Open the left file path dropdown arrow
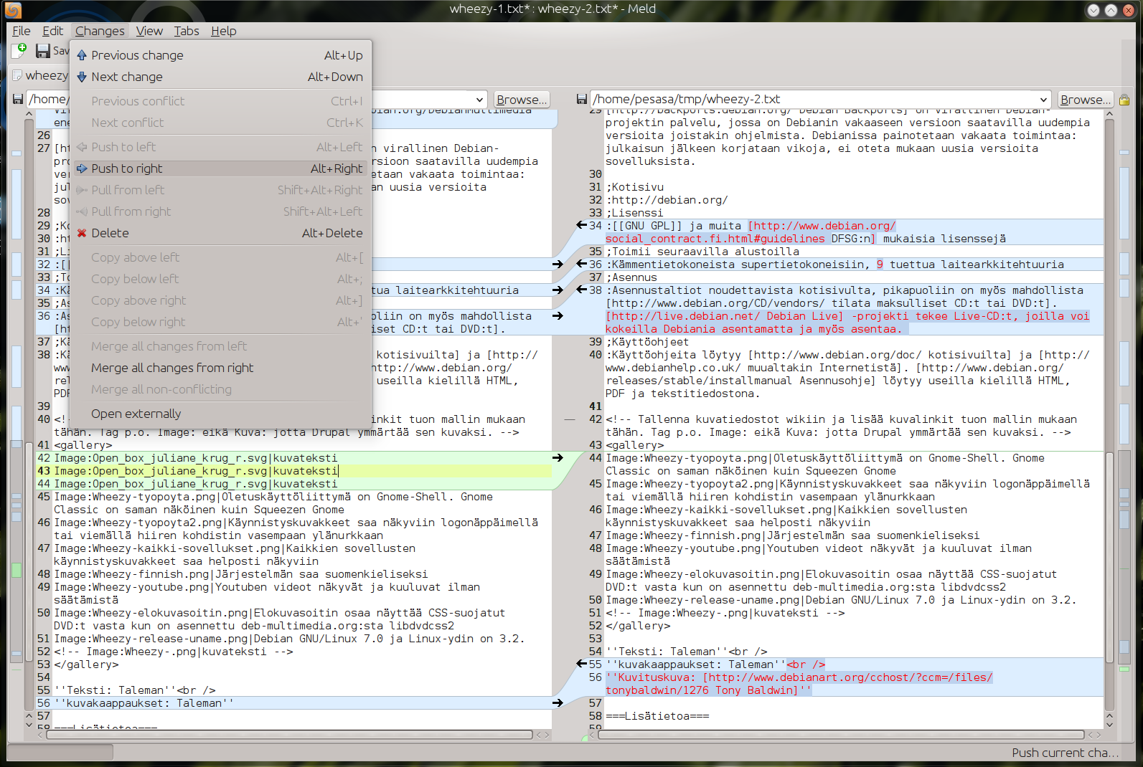1143x767 pixels. pos(479,100)
